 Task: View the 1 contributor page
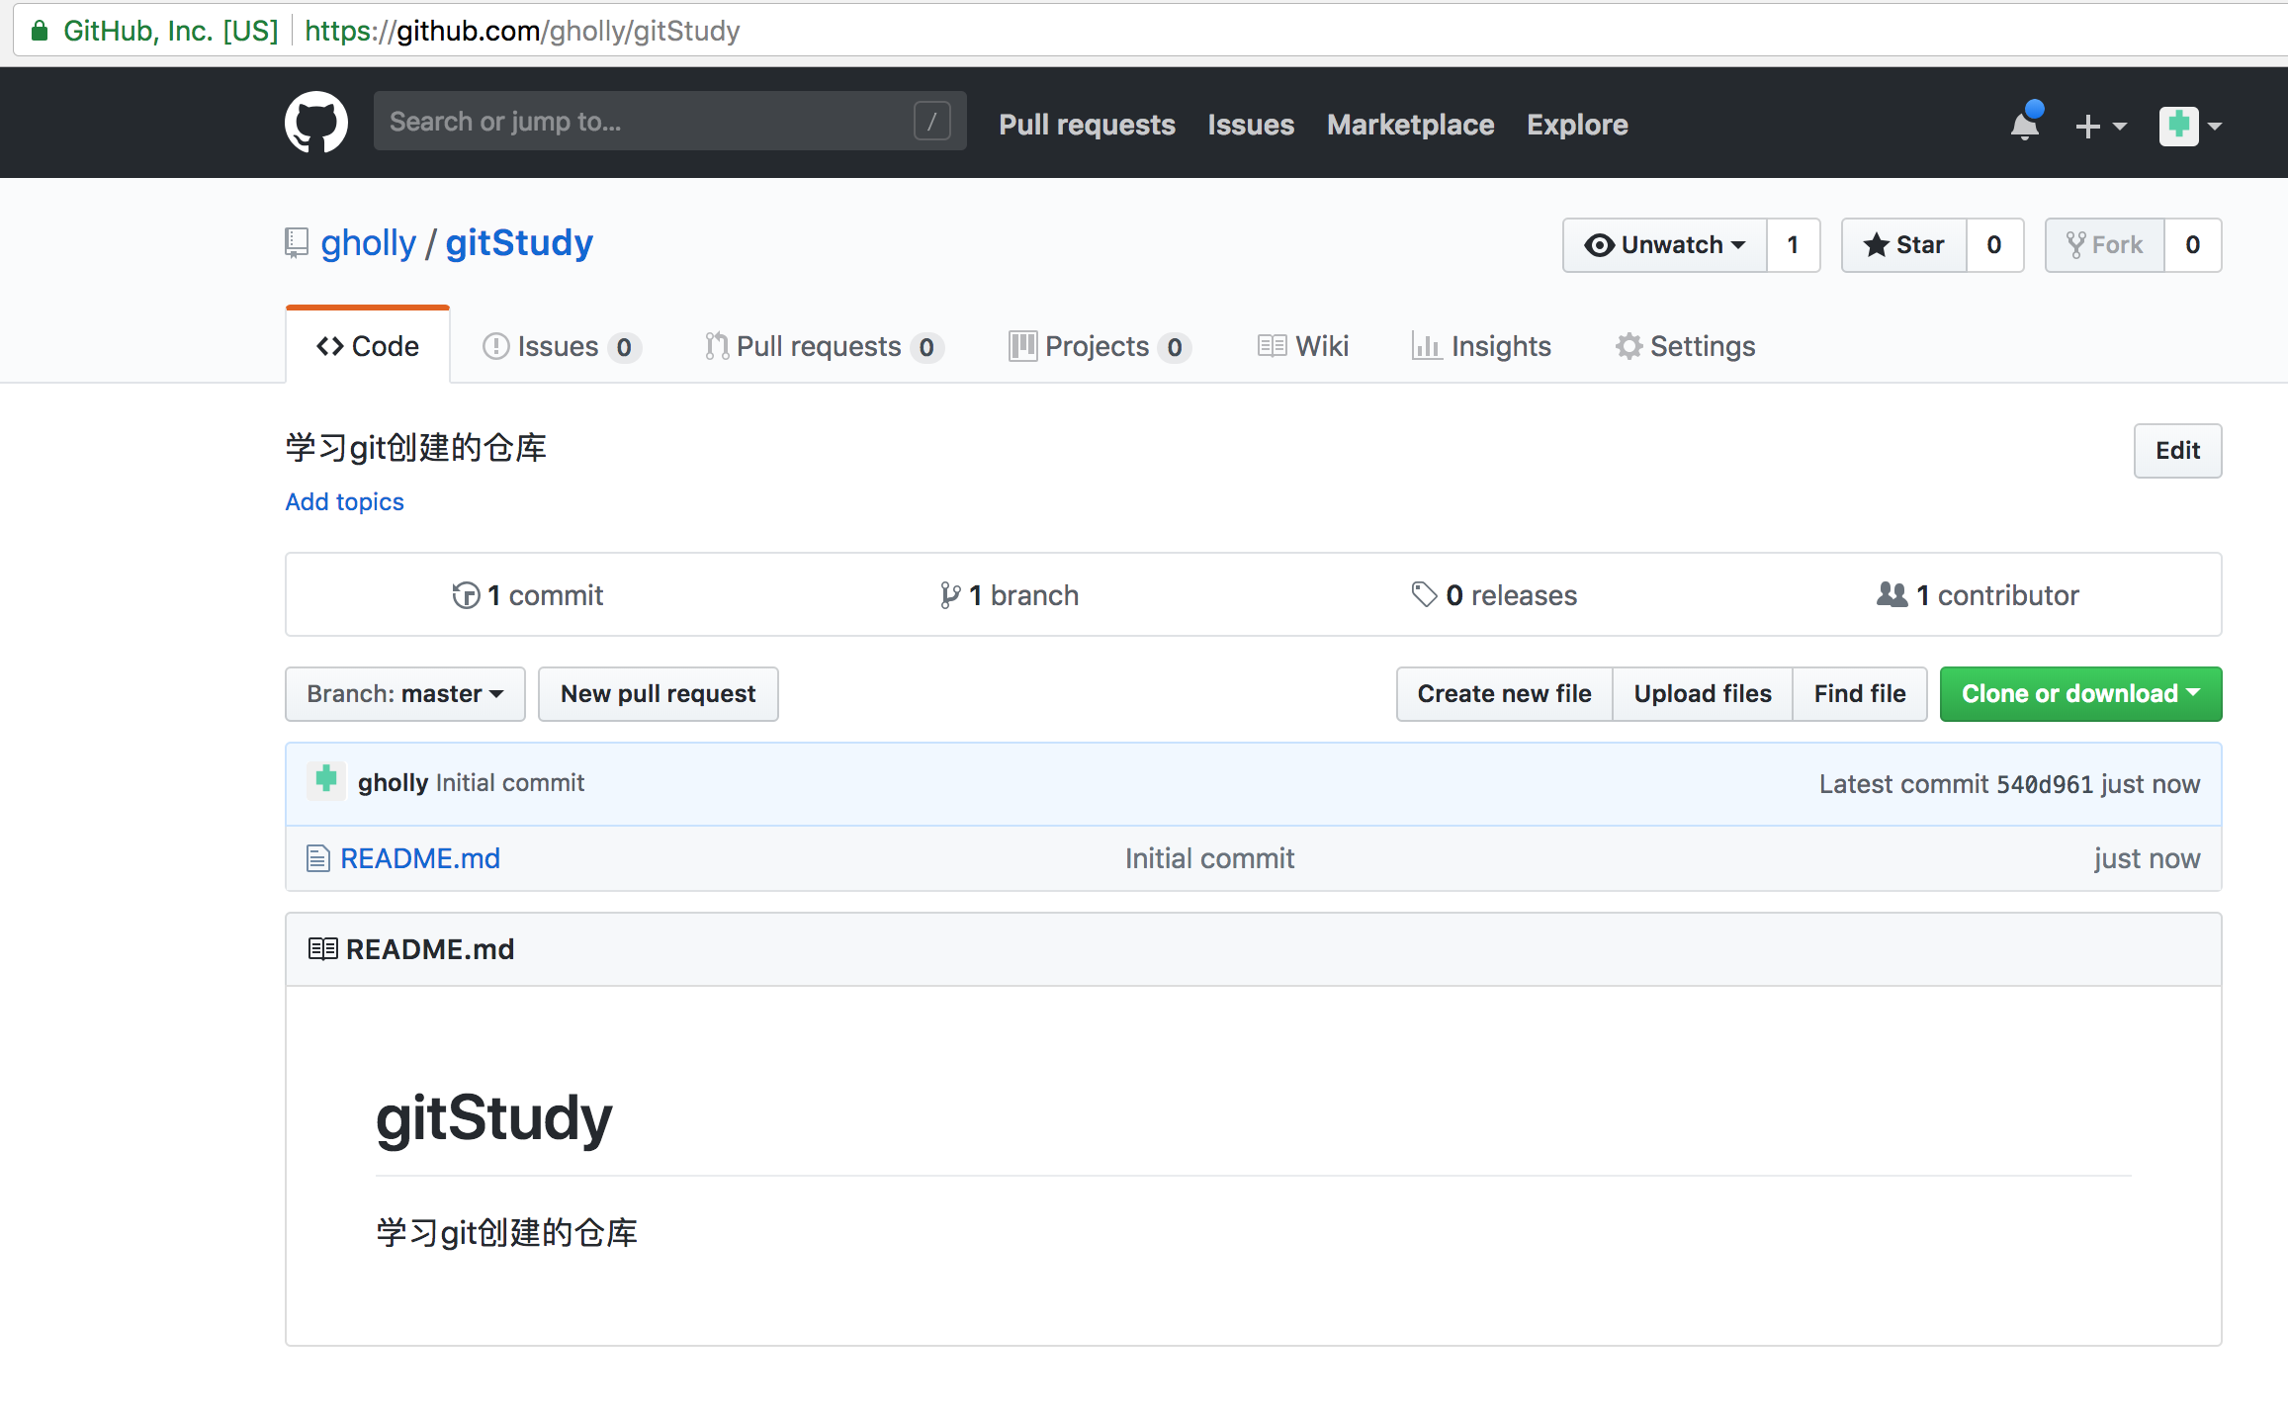click(1978, 595)
